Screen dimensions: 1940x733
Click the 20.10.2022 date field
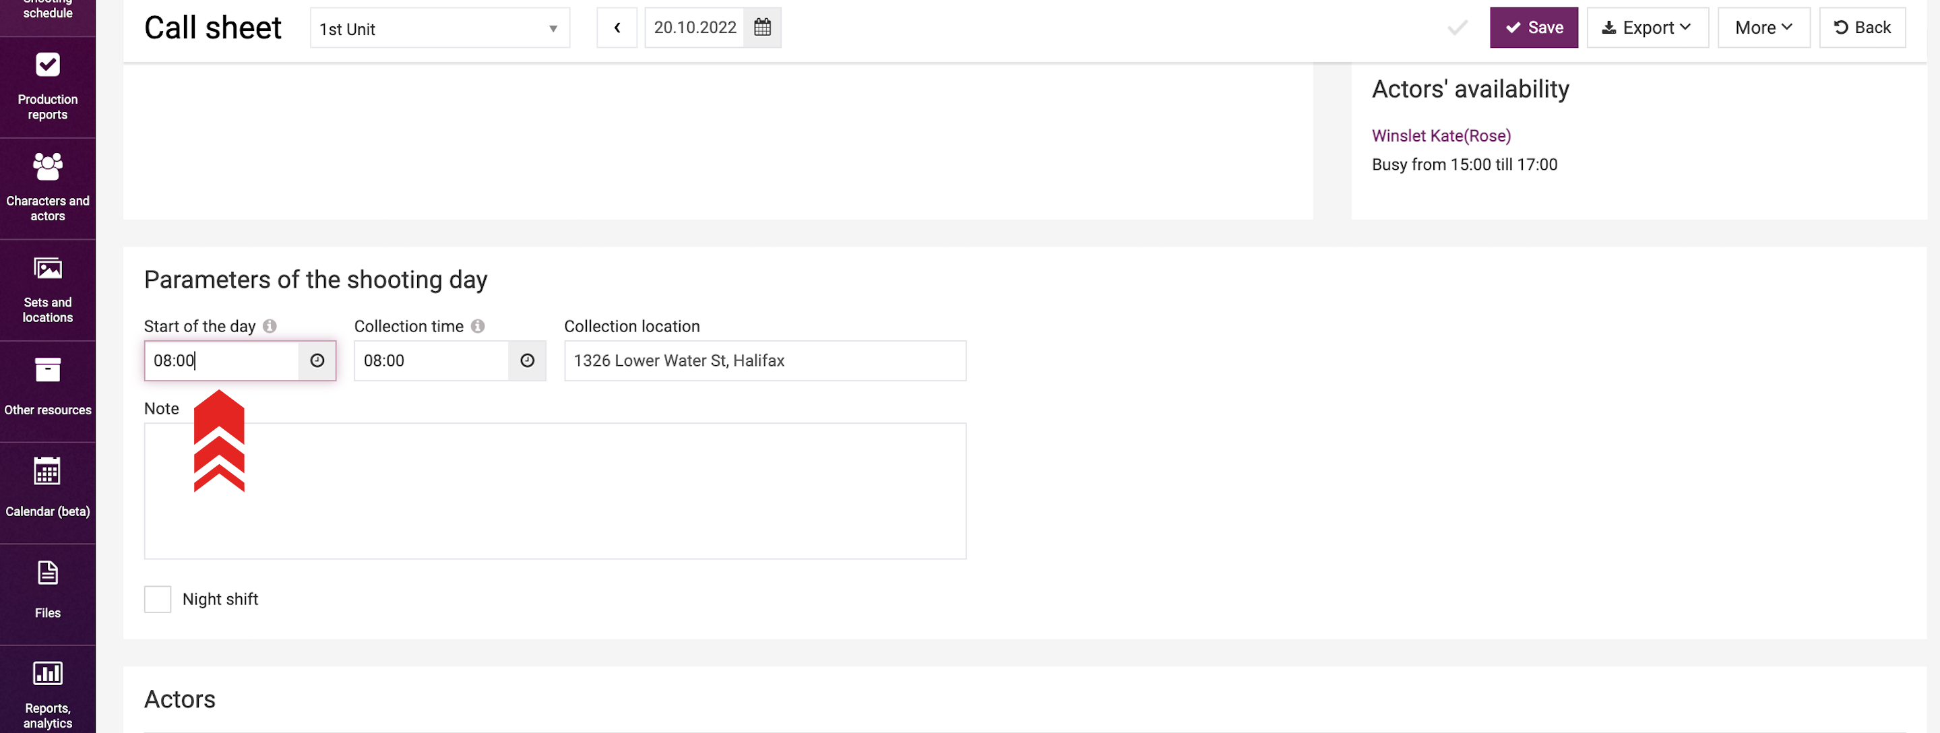pos(694,28)
